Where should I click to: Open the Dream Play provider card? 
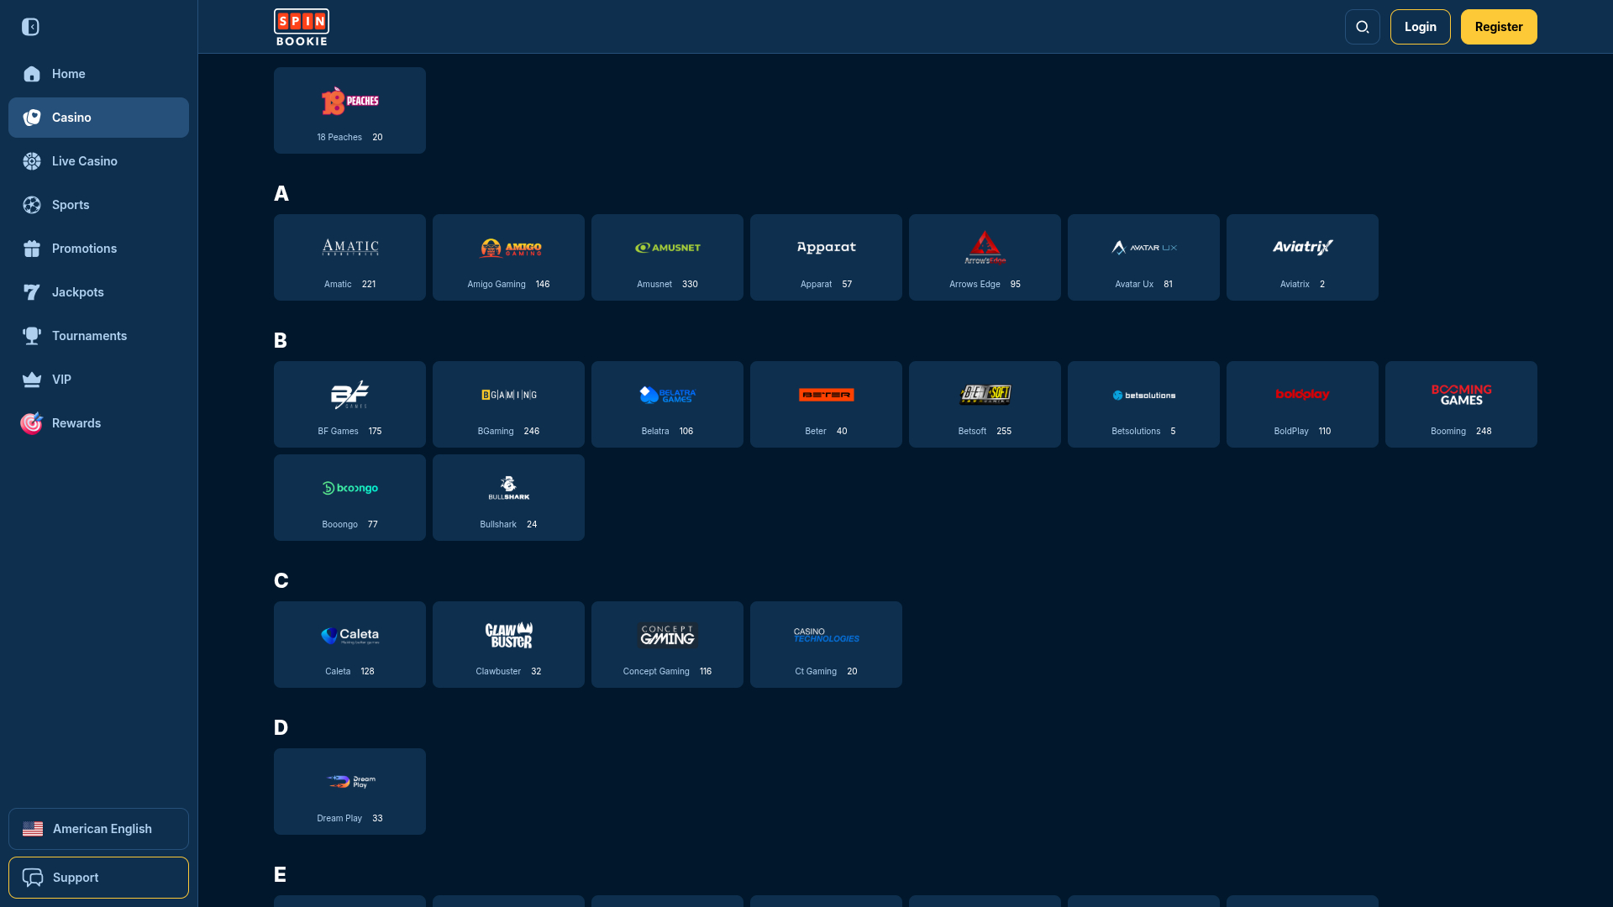(349, 791)
